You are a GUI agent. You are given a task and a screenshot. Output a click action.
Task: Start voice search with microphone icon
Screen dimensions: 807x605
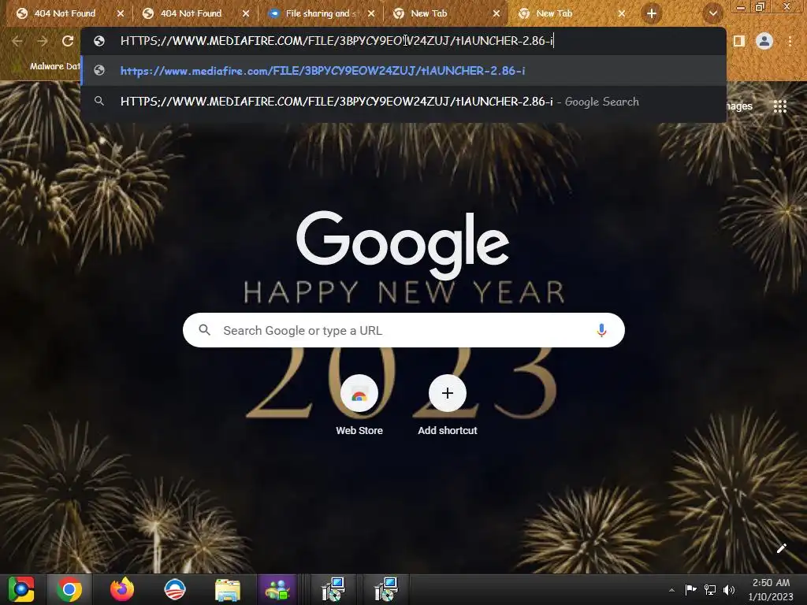pos(601,330)
